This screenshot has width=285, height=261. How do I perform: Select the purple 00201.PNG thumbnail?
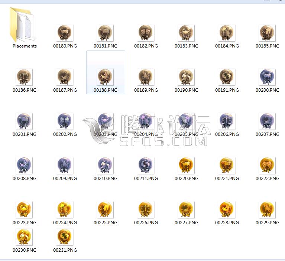click(25, 121)
